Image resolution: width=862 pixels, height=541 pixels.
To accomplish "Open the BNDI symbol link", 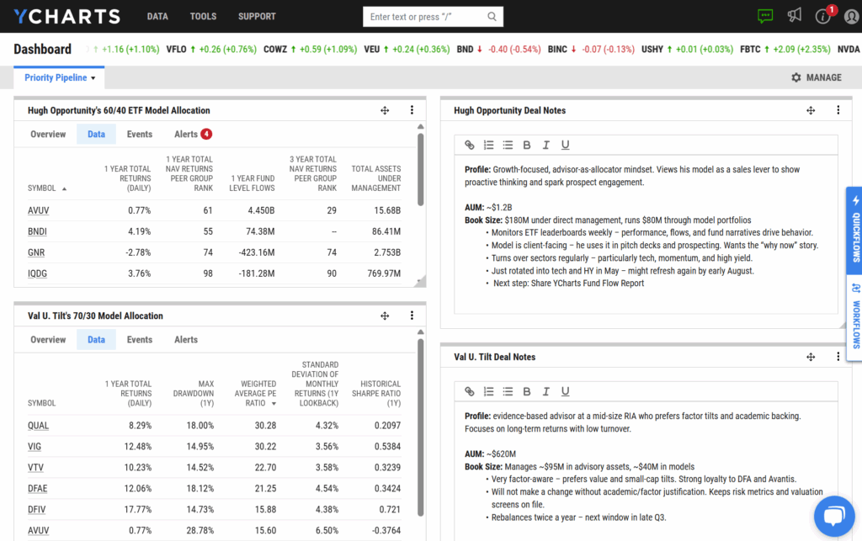I will [x=37, y=231].
